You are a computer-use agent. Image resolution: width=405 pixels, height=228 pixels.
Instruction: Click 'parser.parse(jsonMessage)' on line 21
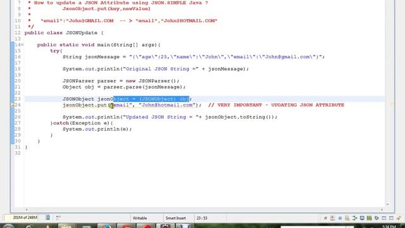pos(144,87)
